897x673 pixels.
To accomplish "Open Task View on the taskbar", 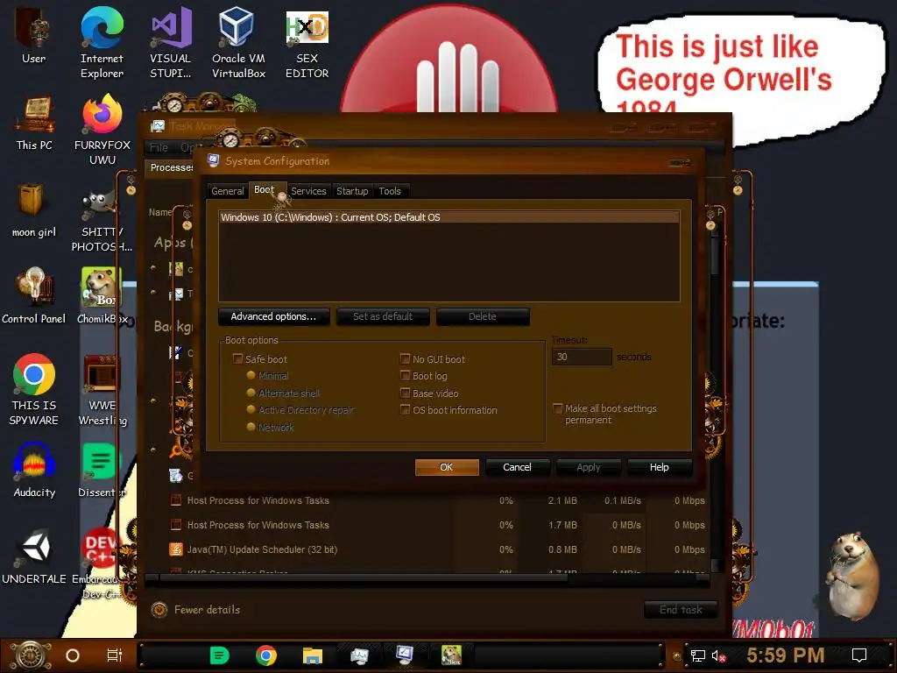I will click(115, 655).
